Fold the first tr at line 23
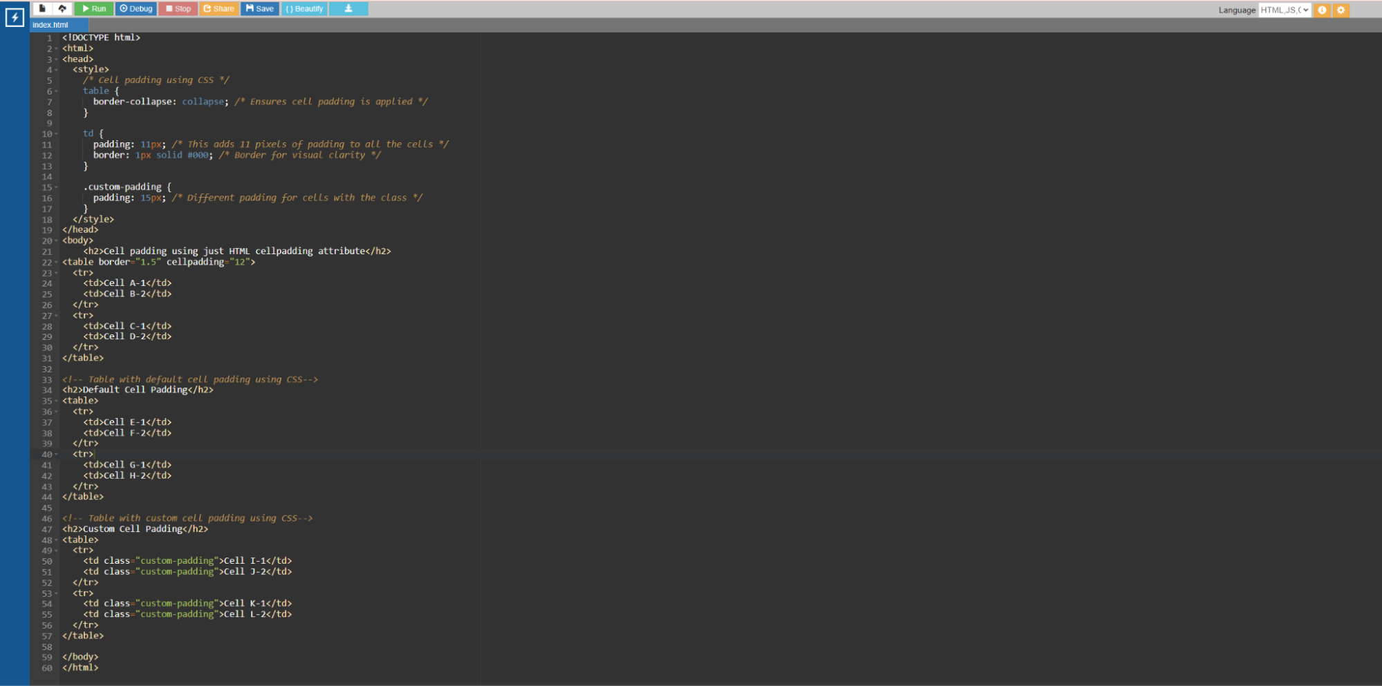 tap(57, 273)
